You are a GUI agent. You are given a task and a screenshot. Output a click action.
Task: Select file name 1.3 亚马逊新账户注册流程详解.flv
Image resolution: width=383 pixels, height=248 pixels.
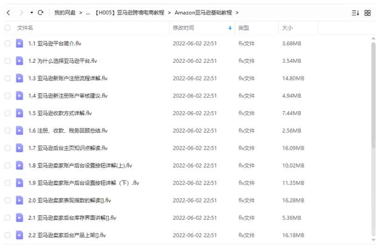tap(68, 78)
